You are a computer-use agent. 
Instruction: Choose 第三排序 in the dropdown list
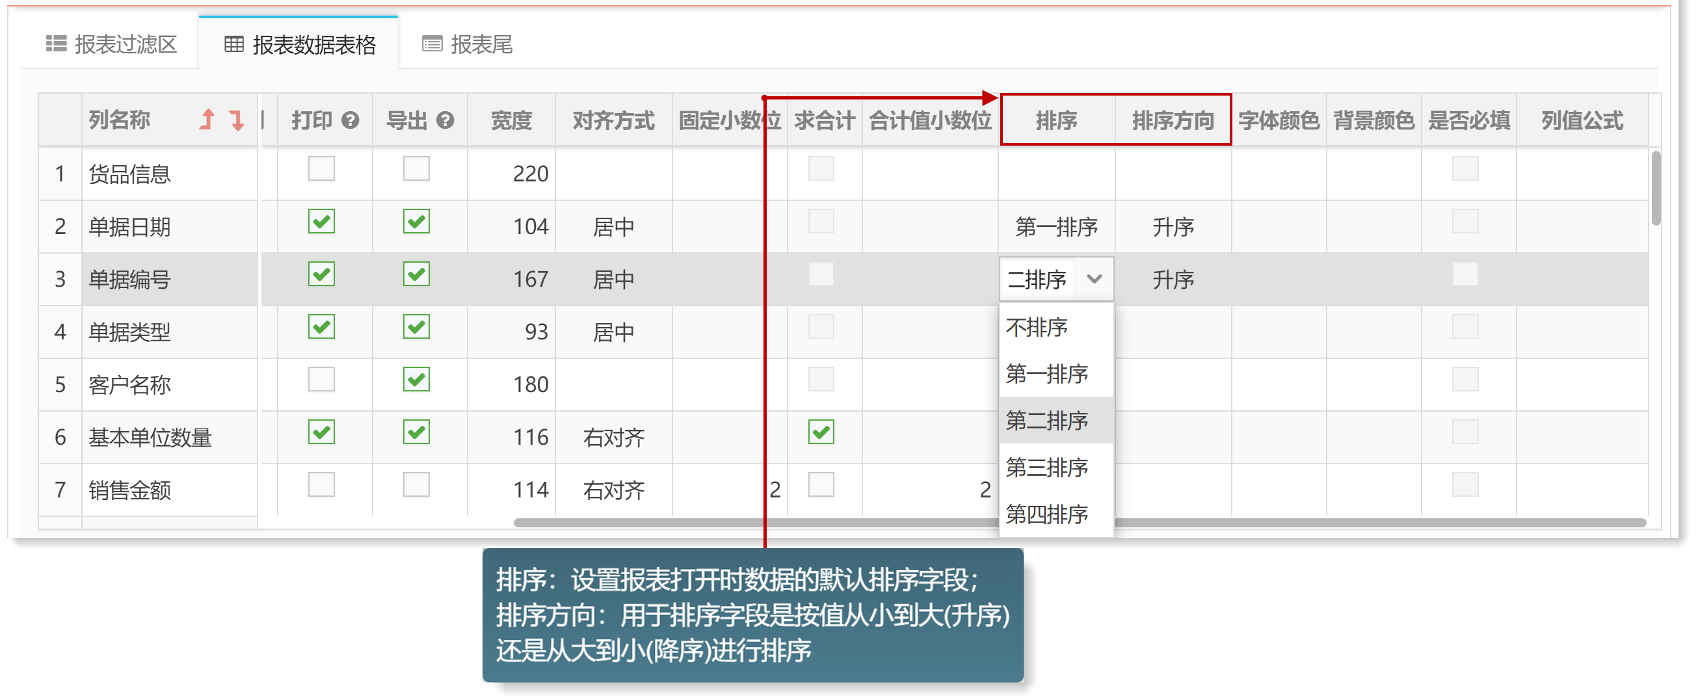click(1057, 467)
